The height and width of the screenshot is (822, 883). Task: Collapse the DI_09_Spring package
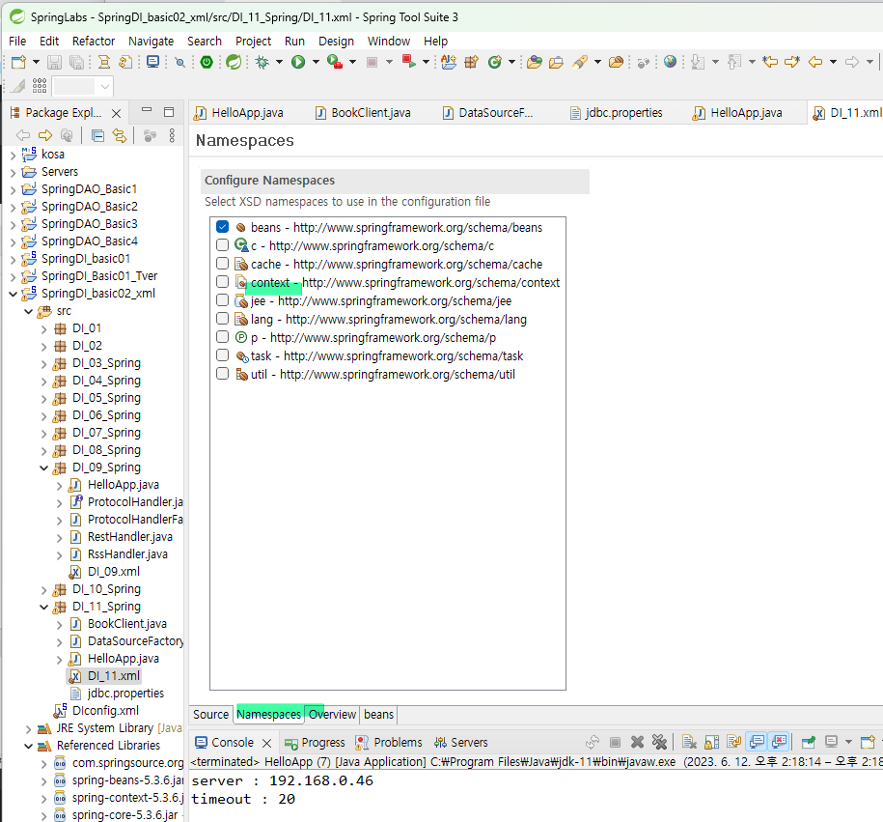click(44, 468)
